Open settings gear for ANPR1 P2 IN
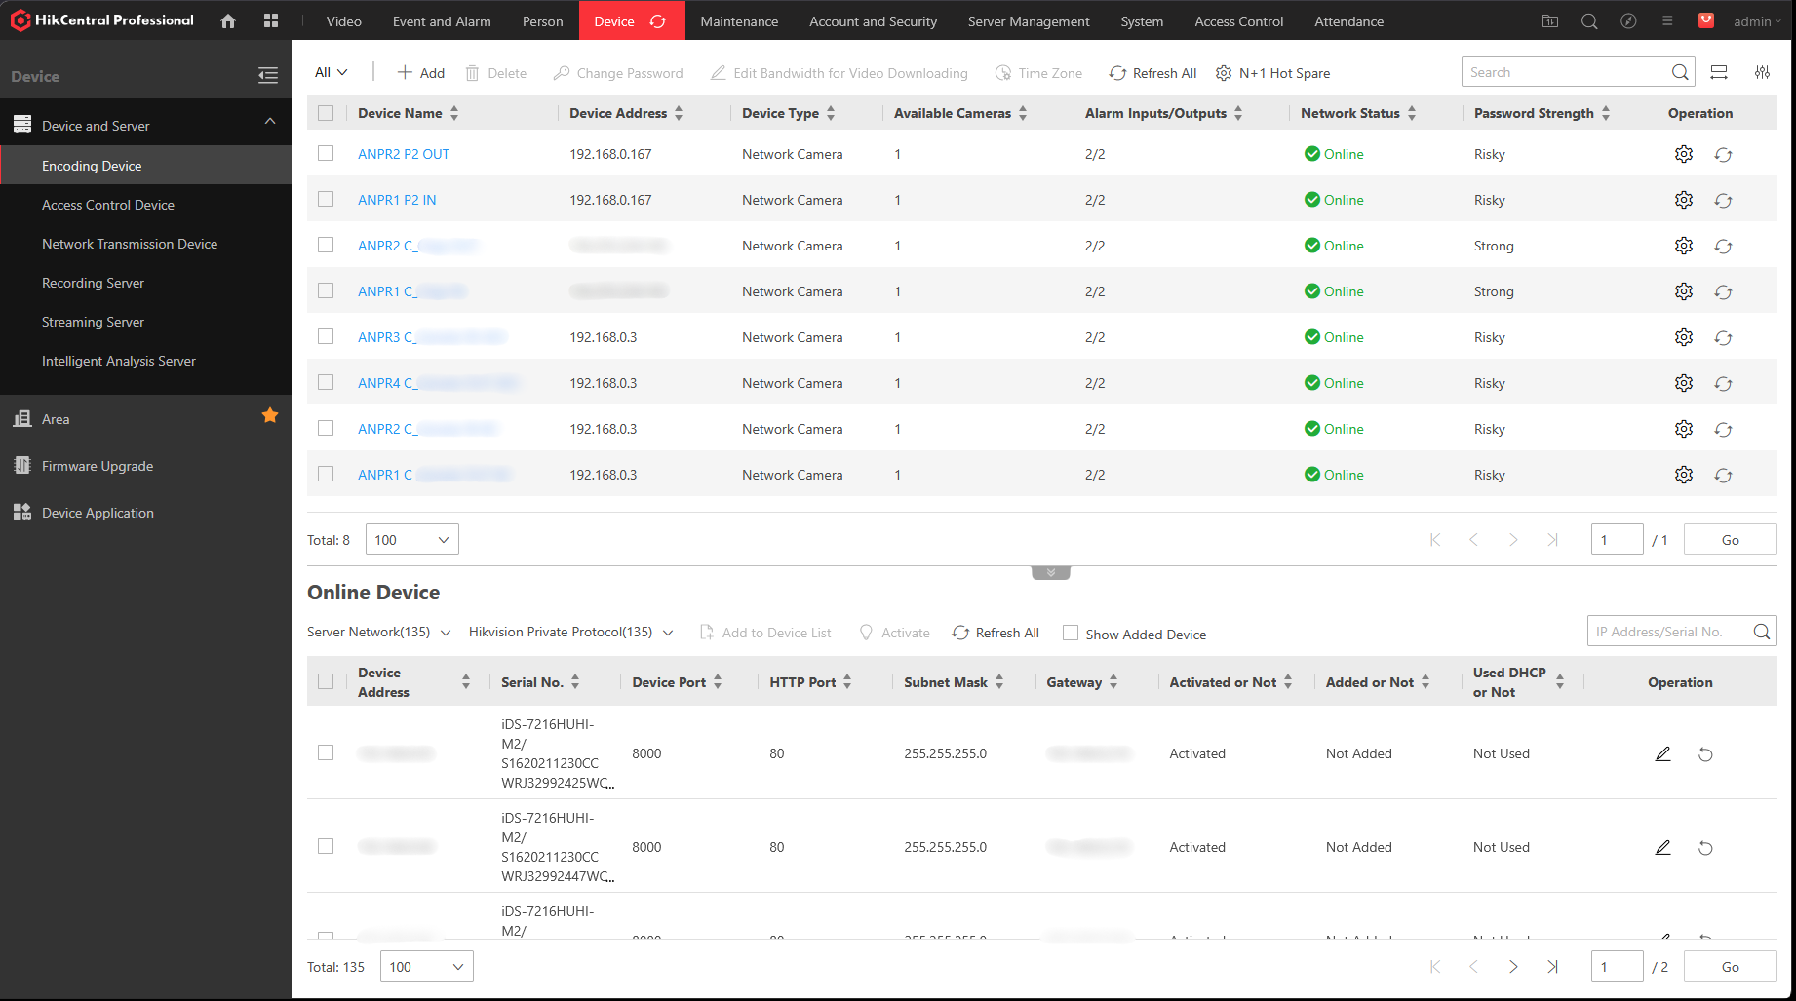The height and width of the screenshot is (1001, 1796). [x=1684, y=200]
